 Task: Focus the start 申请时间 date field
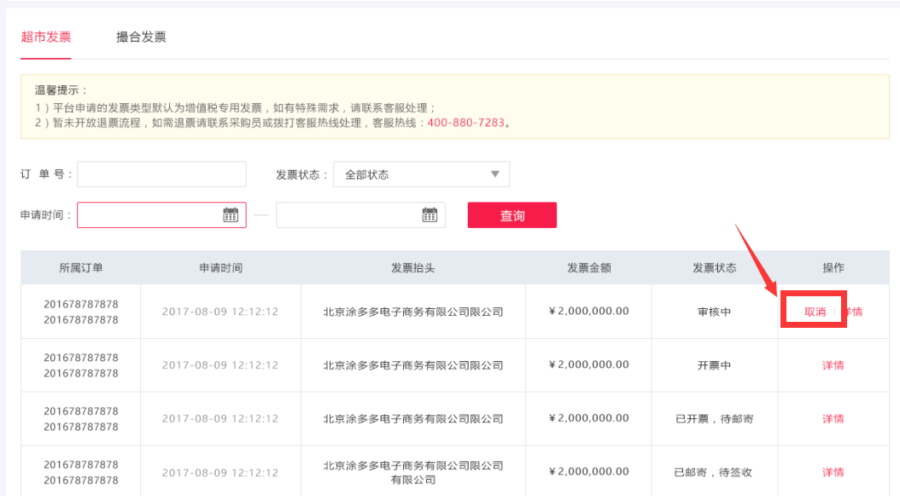coord(162,214)
